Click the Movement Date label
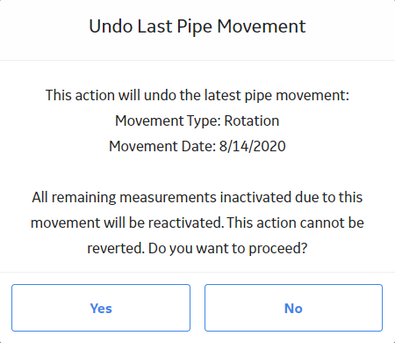The width and height of the screenshot is (395, 343). (x=162, y=146)
